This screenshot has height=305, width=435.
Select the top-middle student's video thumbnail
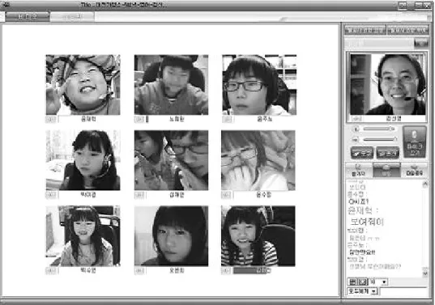coord(171,85)
